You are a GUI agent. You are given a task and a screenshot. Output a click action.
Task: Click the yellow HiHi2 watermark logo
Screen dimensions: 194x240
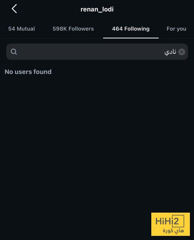tap(170, 224)
